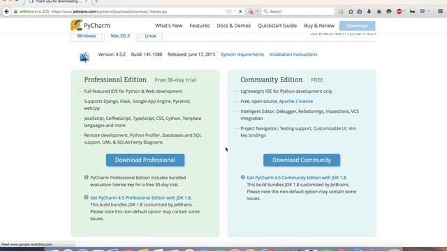This screenshot has height=251, width=447.
Task: Open the Installation Instructions link
Action: tap(293, 54)
